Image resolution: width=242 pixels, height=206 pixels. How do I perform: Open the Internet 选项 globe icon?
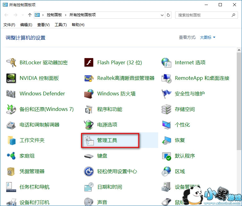click(167, 62)
